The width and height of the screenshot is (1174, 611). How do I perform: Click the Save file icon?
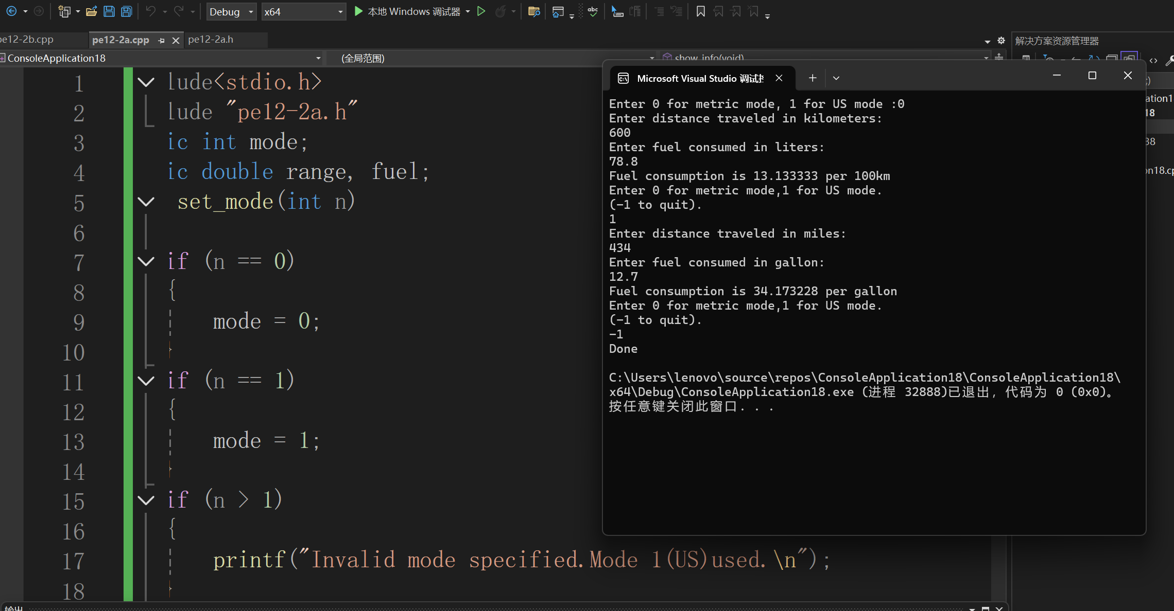[x=109, y=11]
